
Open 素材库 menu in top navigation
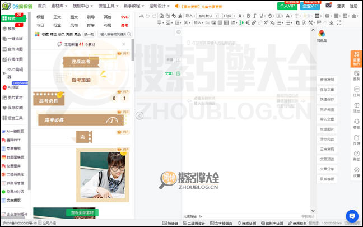coord(59,6)
